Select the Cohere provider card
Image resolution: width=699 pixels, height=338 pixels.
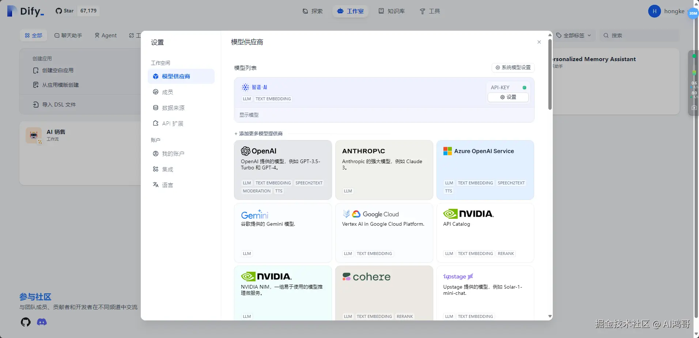click(384, 293)
